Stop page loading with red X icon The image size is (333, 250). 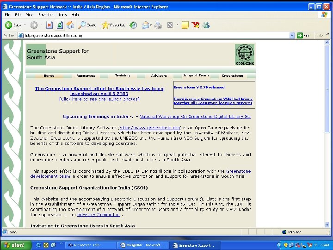pos(49,25)
